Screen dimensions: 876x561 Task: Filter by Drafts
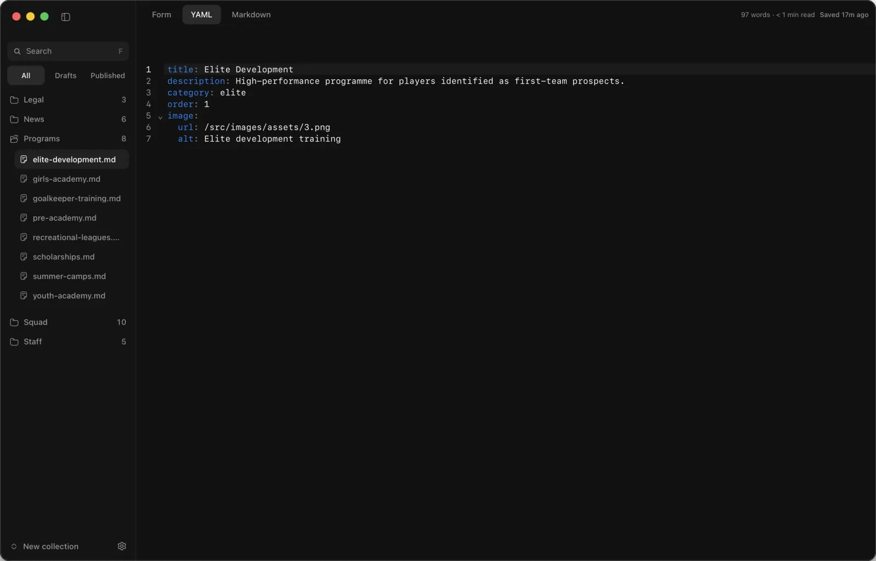[x=66, y=76]
